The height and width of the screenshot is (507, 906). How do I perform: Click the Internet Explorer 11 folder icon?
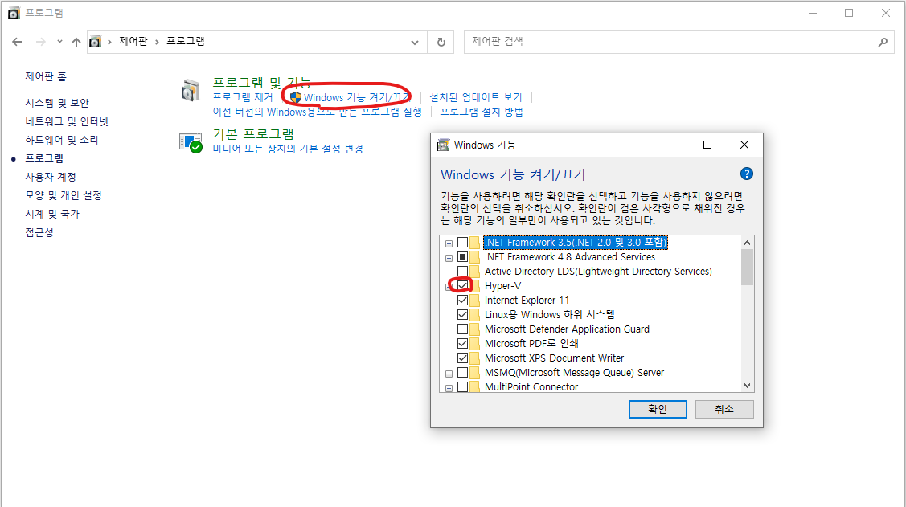coord(475,301)
